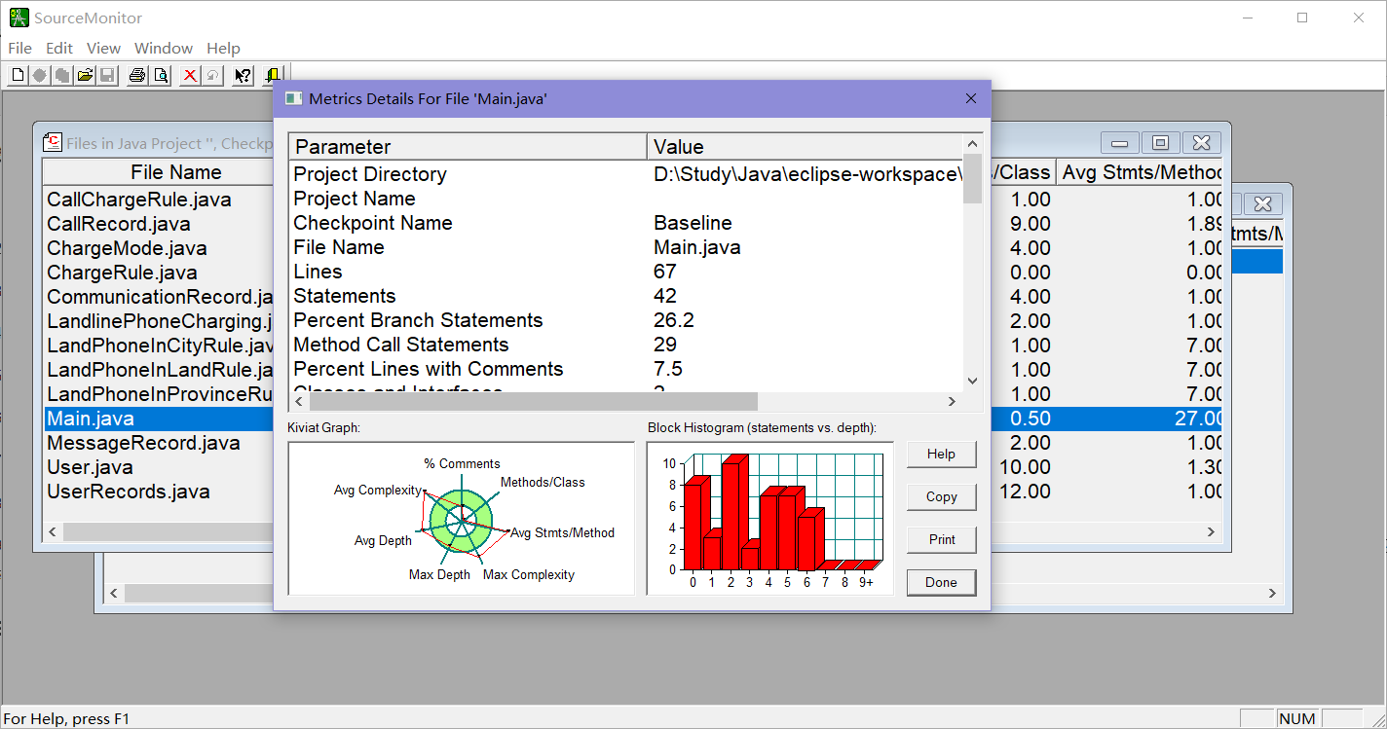This screenshot has height=729, width=1387.
Task: Click scroll-right arrow in Files window
Action: pos(1213,532)
